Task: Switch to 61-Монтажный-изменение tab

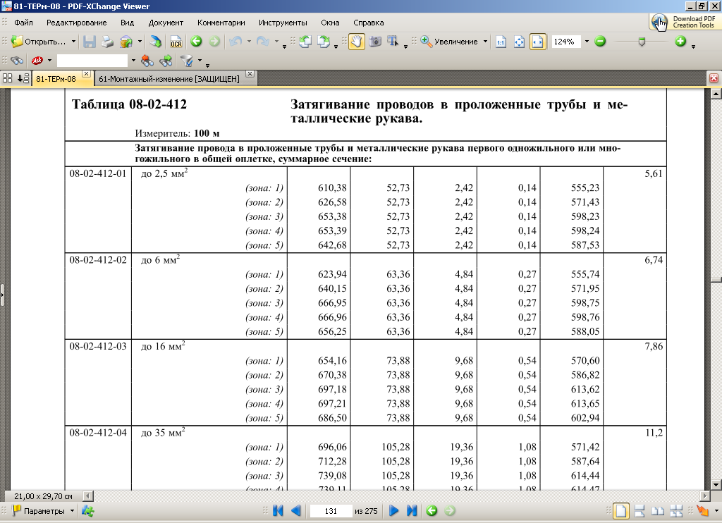Action: pos(169,79)
